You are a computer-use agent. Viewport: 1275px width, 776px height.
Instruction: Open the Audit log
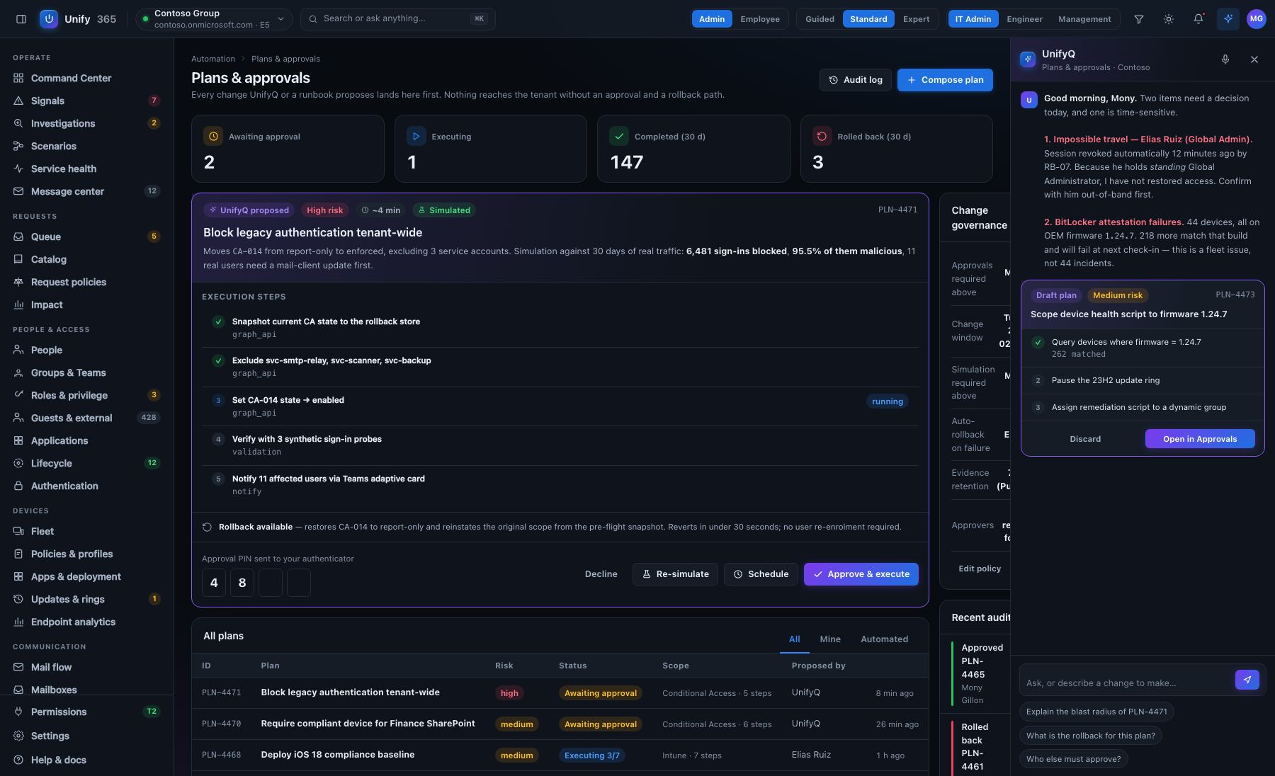pos(856,80)
